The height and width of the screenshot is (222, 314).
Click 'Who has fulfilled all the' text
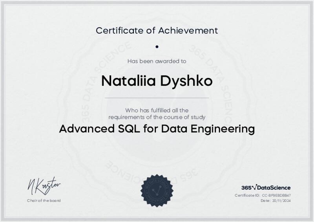tap(157, 110)
